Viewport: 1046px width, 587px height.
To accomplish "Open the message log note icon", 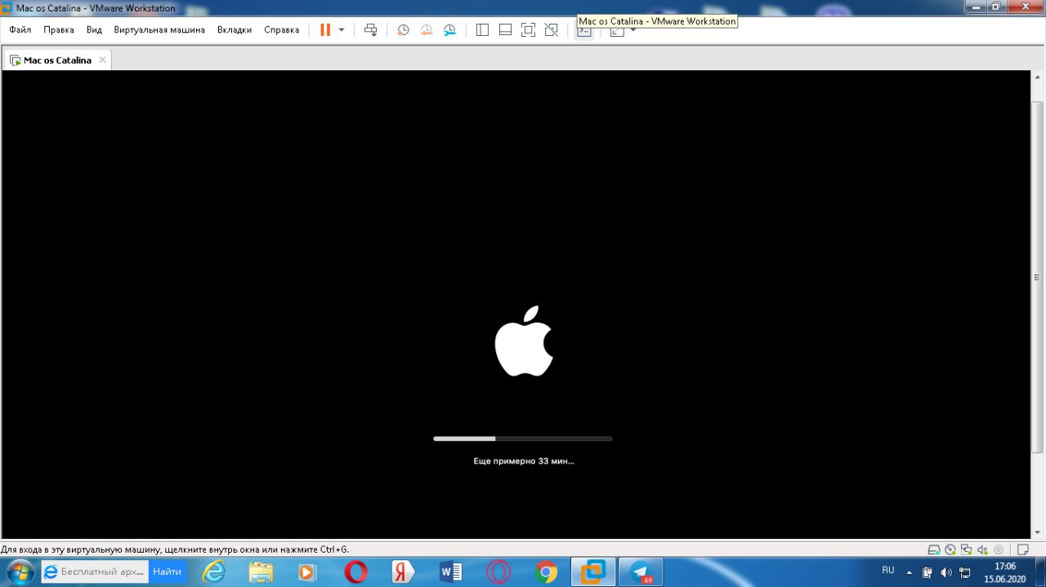I will point(1023,549).
